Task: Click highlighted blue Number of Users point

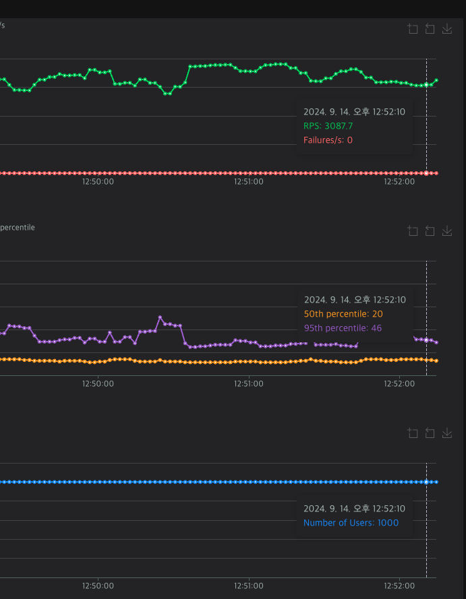Action: click(x=427, y=482)
